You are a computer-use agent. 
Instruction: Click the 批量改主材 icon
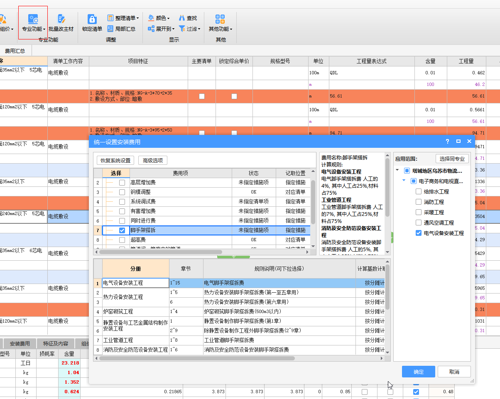coord(61,19)
